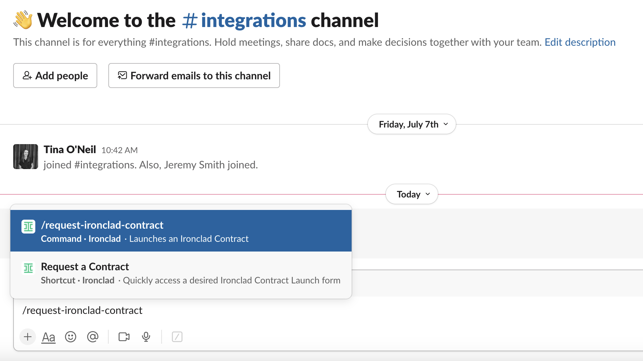Screen dimensions: 643x361
Task: Click Tina O'Neil's profile photo
Action: coord(26,157)
